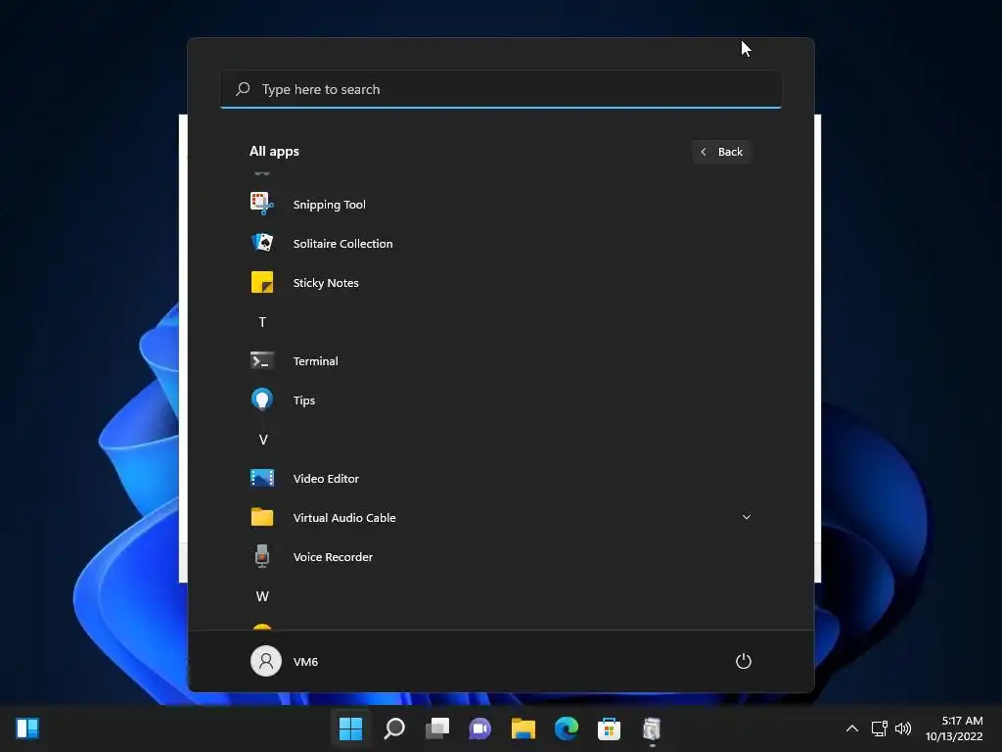
Task: Click the W letter group header
Action: click(262, 596)
